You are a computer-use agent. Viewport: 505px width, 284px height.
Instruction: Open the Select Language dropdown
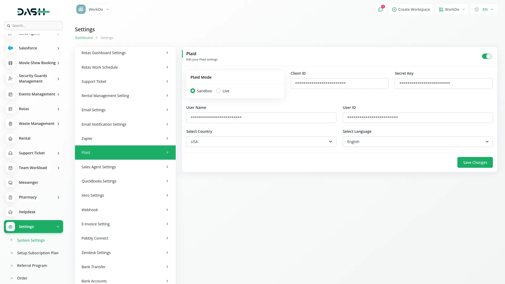(417, 141)
